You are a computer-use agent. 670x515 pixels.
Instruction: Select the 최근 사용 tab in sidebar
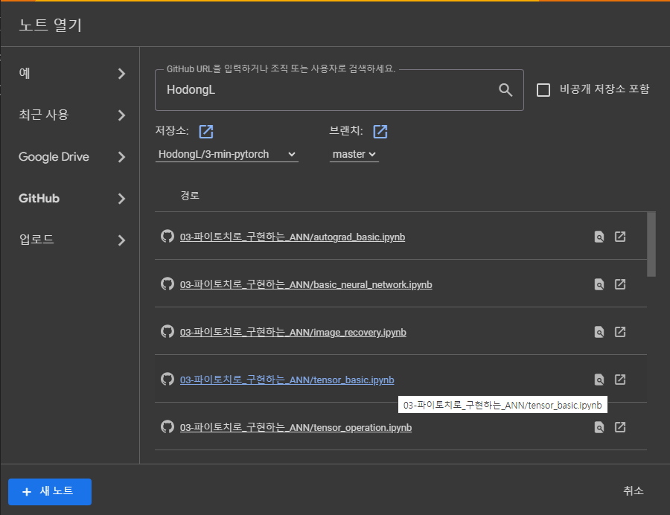[70, 115]
